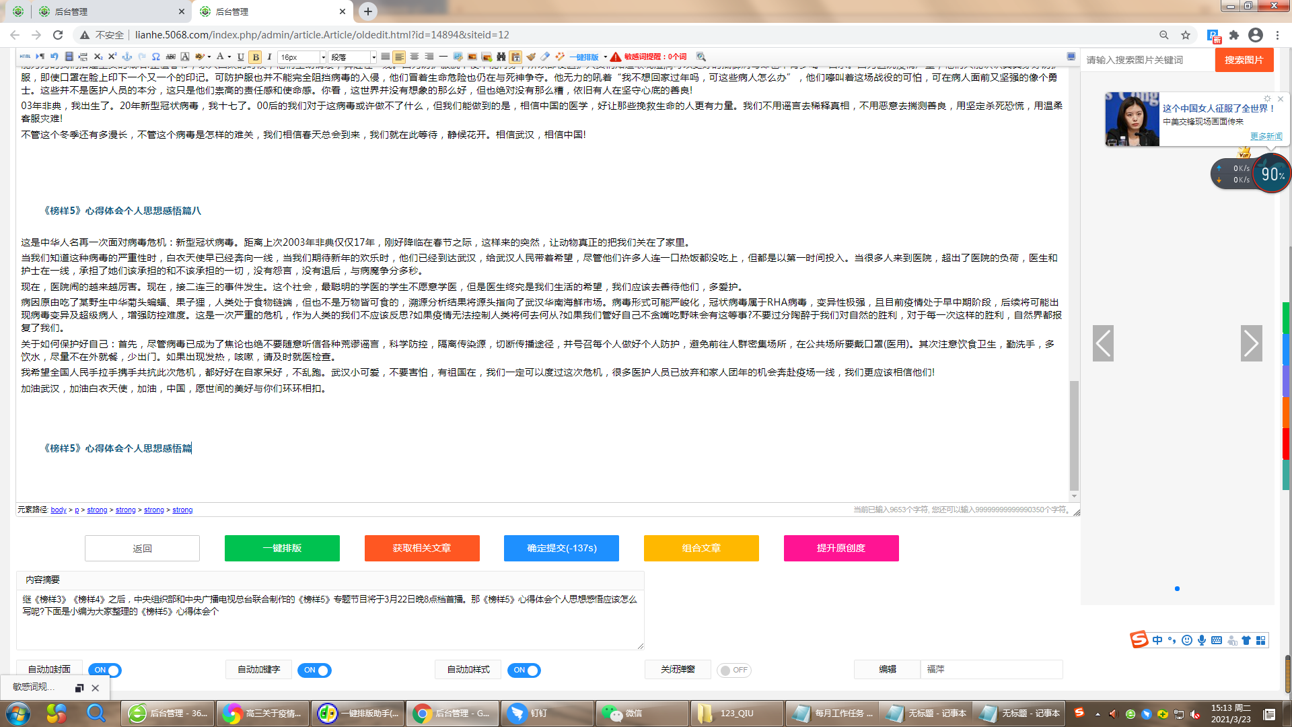This screenshot has width=1292, height=727.
Task: Toggle 自动加键字 switch
Action: click(x=314, y=670)
